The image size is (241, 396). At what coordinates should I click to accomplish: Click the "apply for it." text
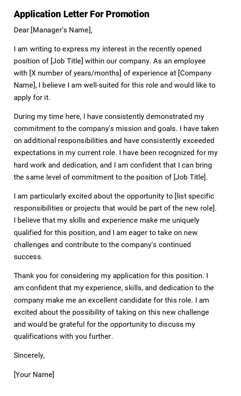coord(32,98)
